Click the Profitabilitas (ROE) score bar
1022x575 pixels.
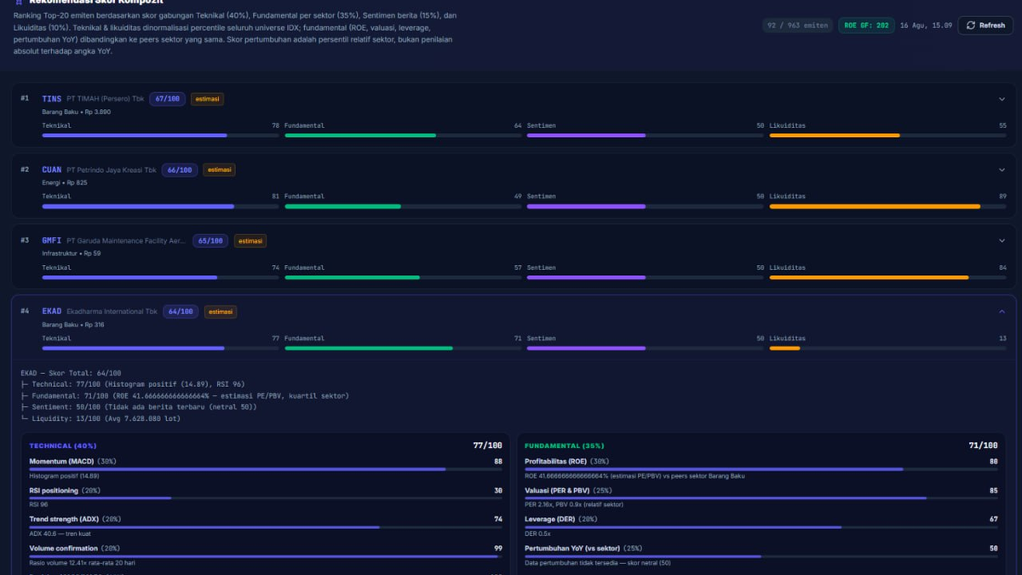(x=761, y=469)
